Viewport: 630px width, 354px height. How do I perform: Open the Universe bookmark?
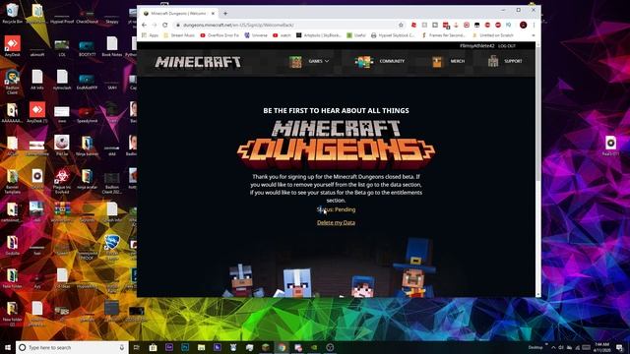256,35
